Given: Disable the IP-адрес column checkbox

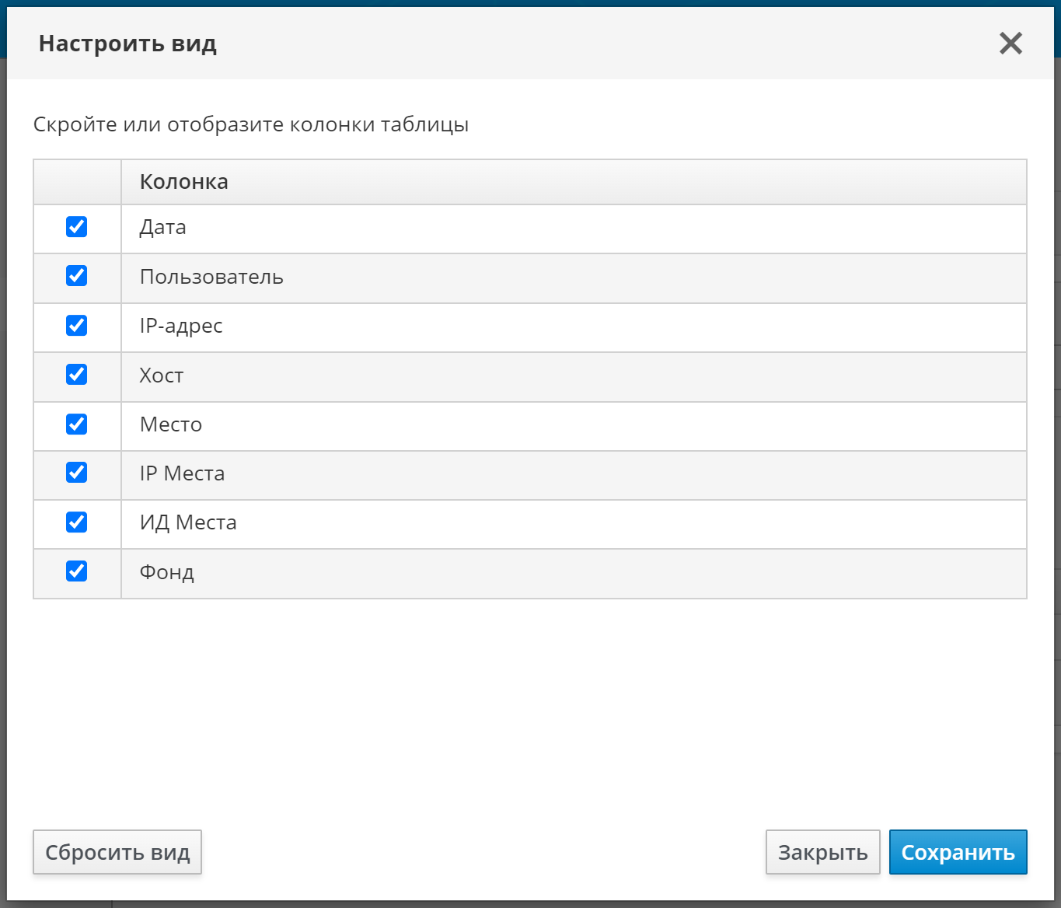Looking at the screenshot, I should pyautogui.click(x=76, y=325).
